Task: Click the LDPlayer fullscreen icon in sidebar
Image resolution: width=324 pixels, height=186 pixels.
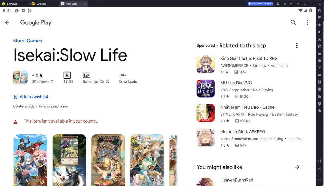Action: [x=320, y=39]
